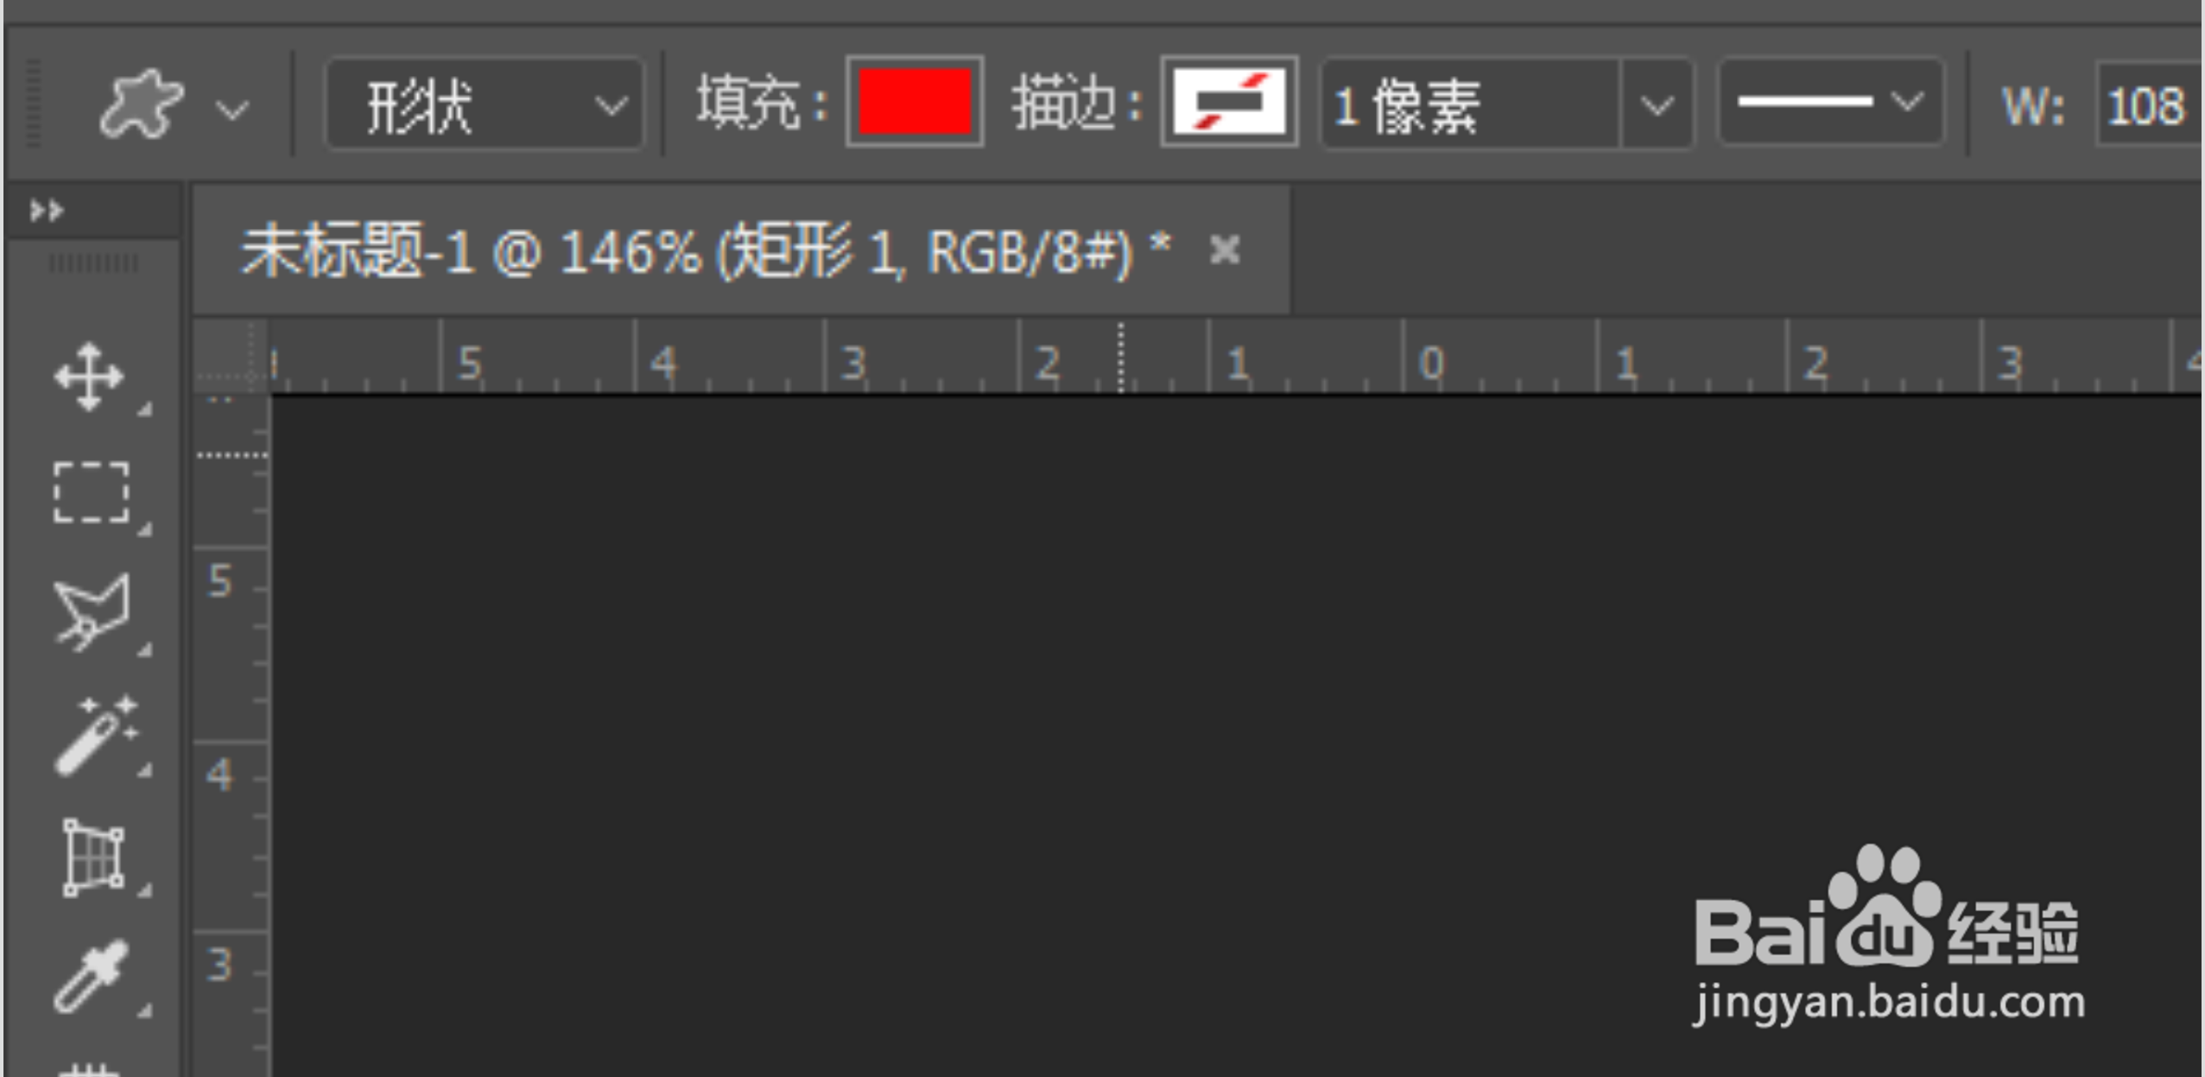The height and width of the screenshot is (1077, 2205).
Task: Open the stroke line style dropdown
Action: (x=1831, y=104)
